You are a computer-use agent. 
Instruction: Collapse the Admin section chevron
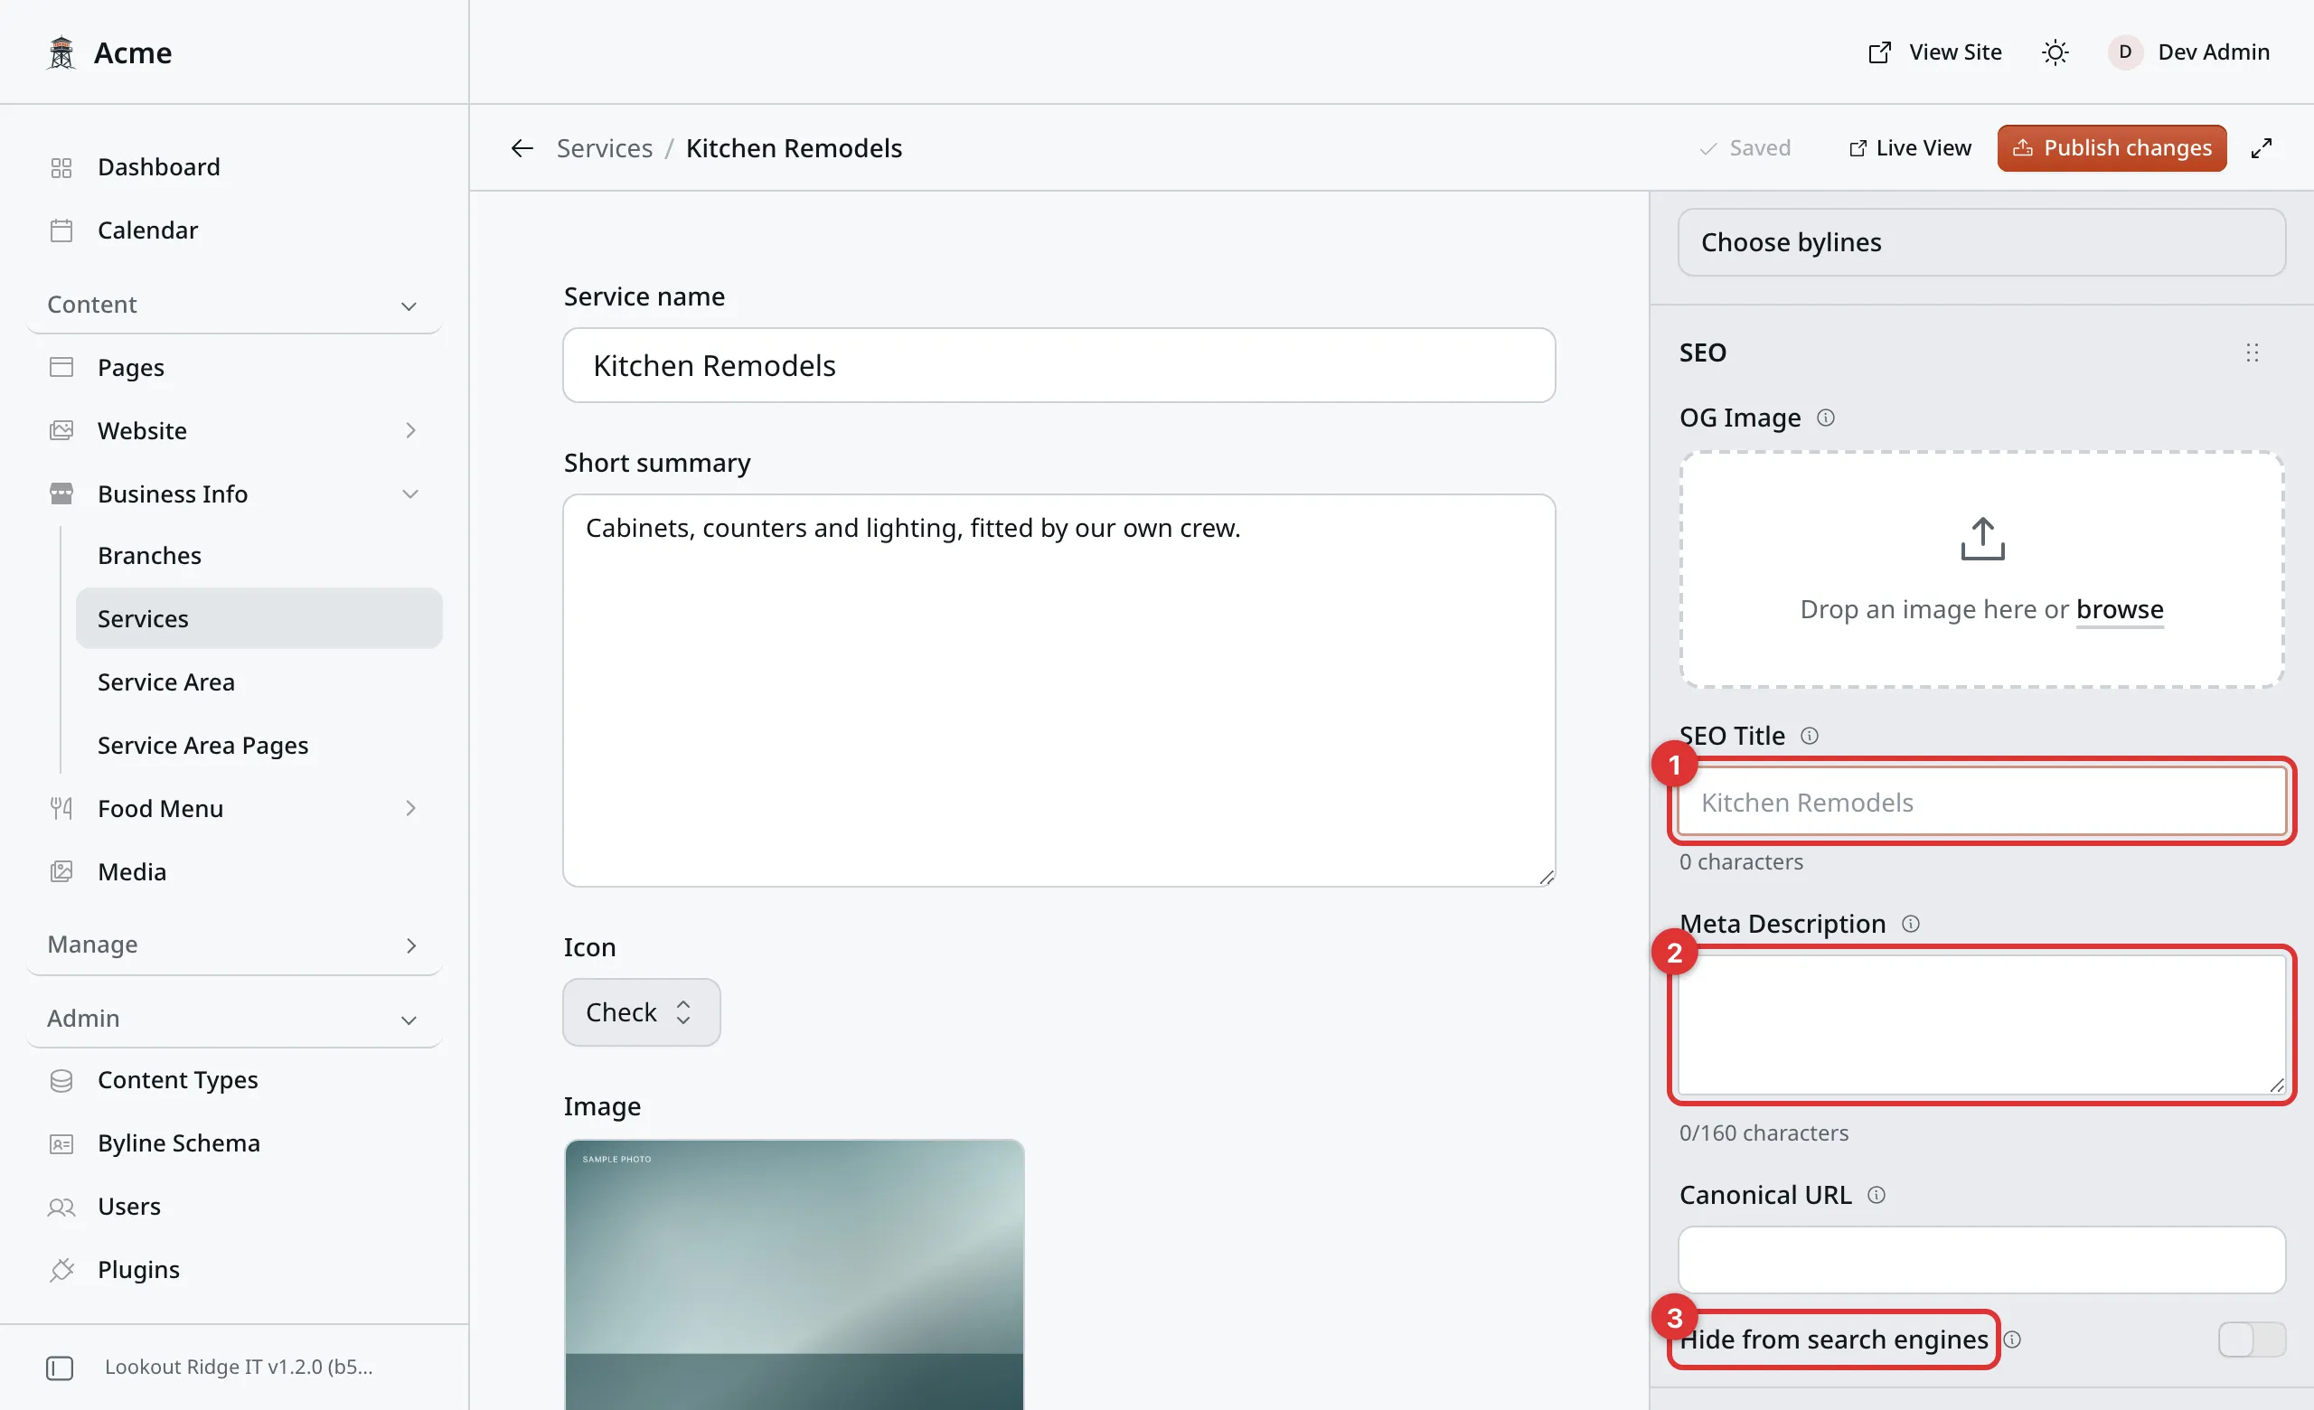pyautogui.click(x=409, y=1020)
